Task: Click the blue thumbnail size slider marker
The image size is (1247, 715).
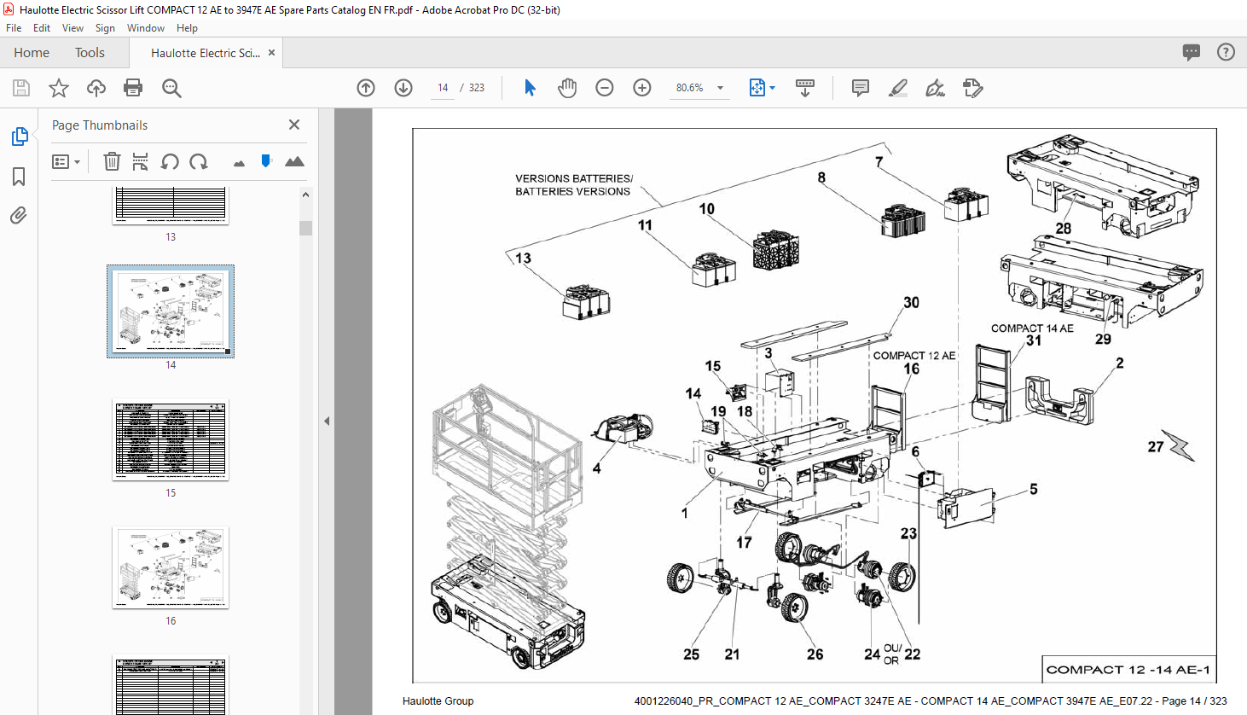Action: (266, 161)
